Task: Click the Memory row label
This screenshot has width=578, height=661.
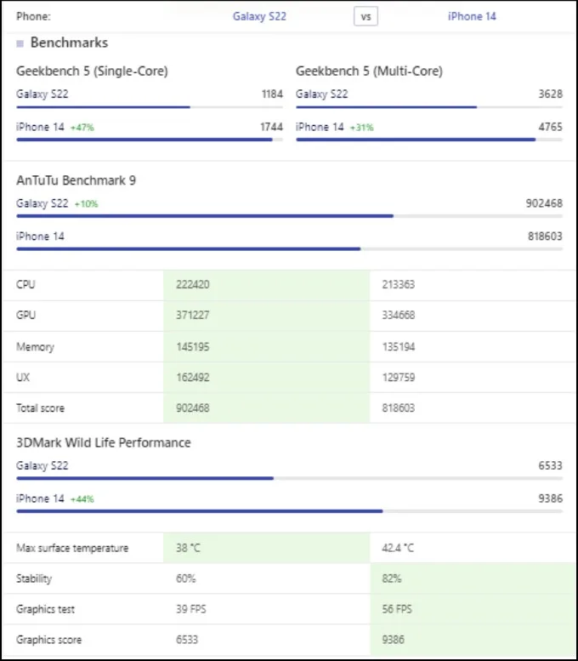Action: tap(36, 347)
